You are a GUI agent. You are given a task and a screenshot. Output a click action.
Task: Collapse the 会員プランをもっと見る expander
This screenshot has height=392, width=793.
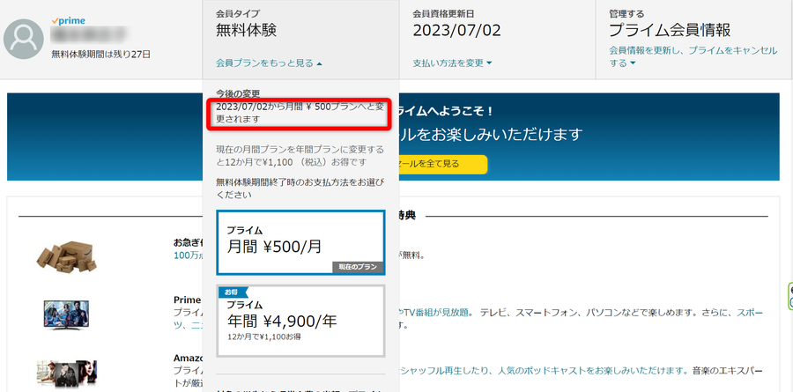click(x=269, y=63)
